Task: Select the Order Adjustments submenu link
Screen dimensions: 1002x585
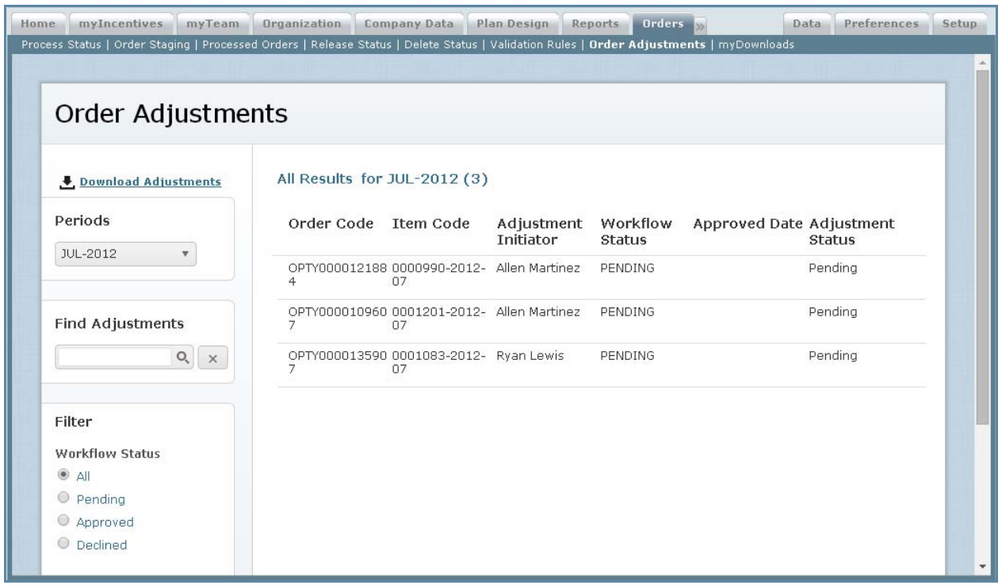Action: 647,44
